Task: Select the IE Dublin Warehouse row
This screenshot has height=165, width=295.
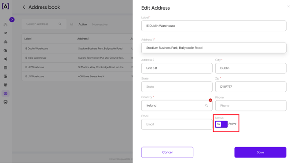Action: tap(77, 49)
